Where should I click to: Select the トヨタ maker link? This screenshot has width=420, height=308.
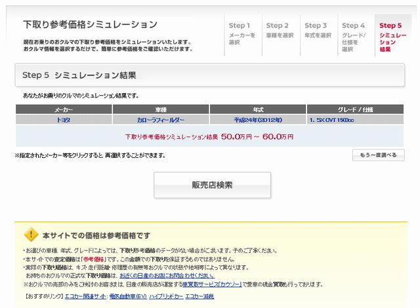coord(63,120)
